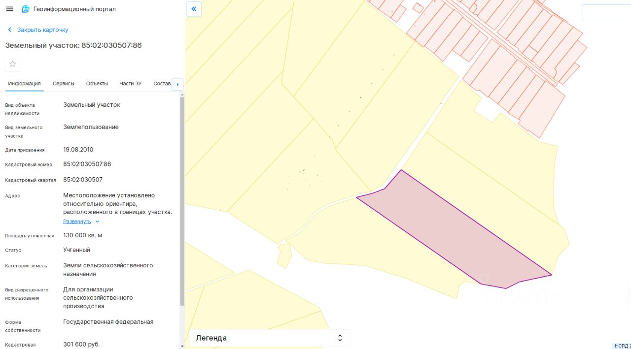Select the date 19.08.2010

point(78,150)
